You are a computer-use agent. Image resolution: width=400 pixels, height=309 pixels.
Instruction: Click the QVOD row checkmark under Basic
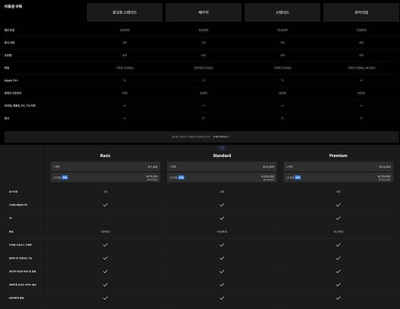pos(105,258)
